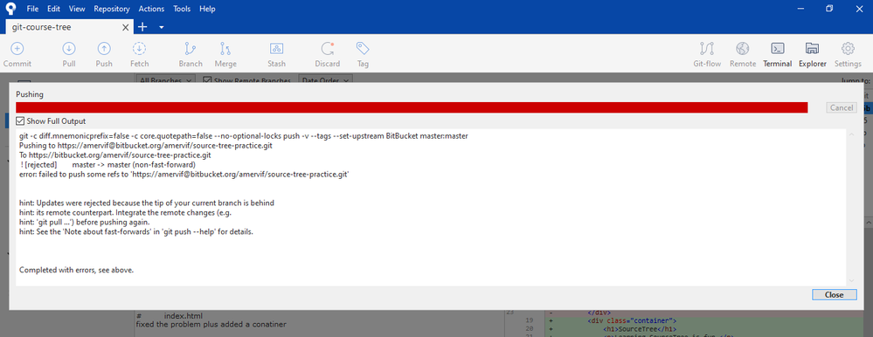Click the 'error: failed to push some refs' line
Viewport: 873px width, 337px height.
tap(184, 175)
